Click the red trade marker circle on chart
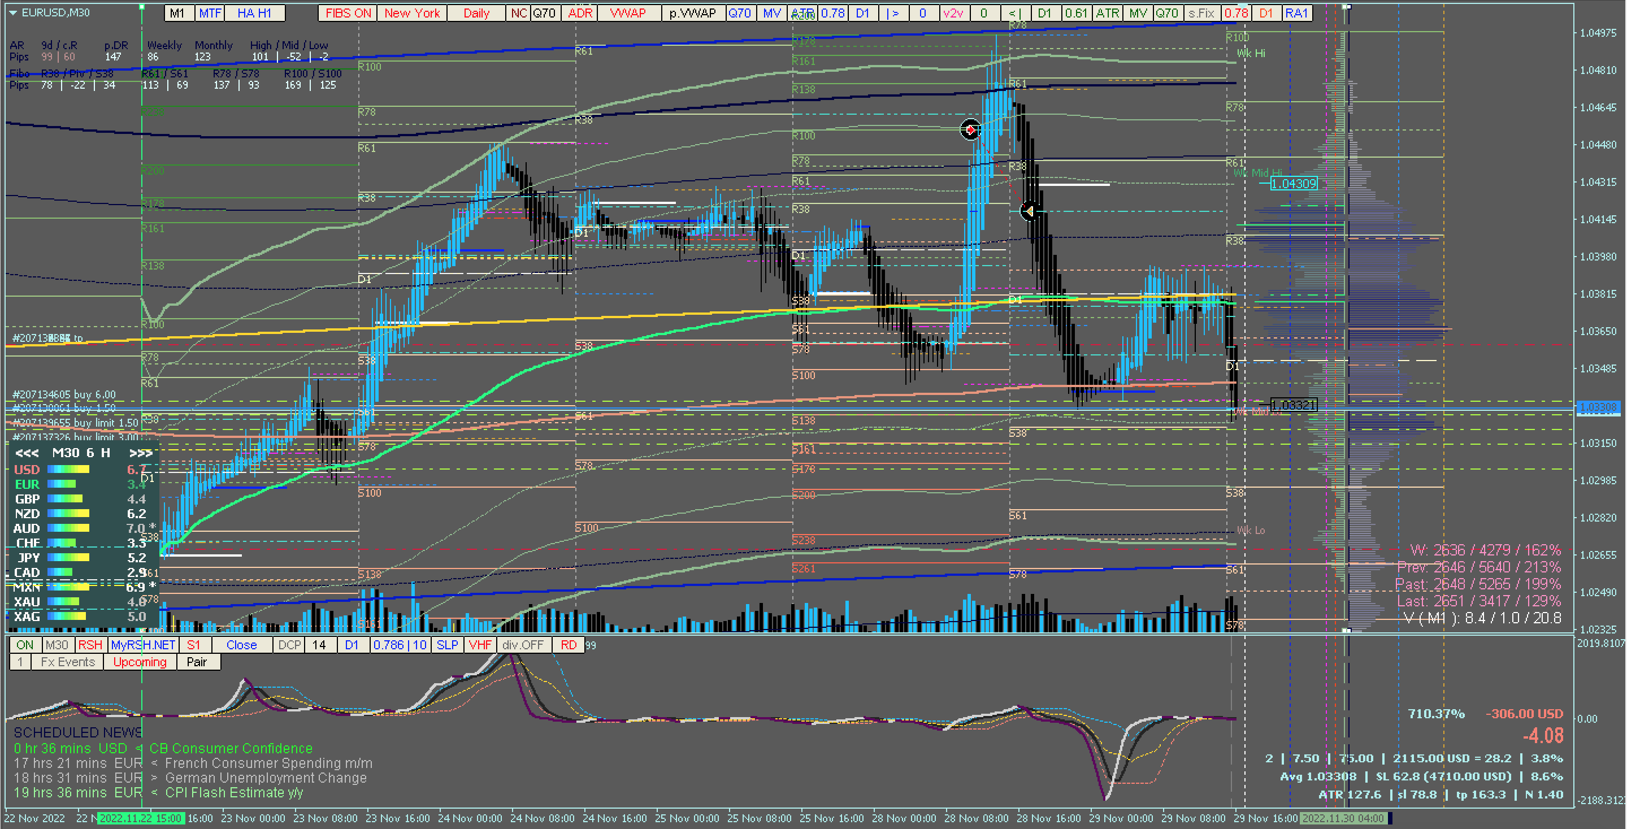Viewport: 1627px width, 829px height. coord(970,129)
